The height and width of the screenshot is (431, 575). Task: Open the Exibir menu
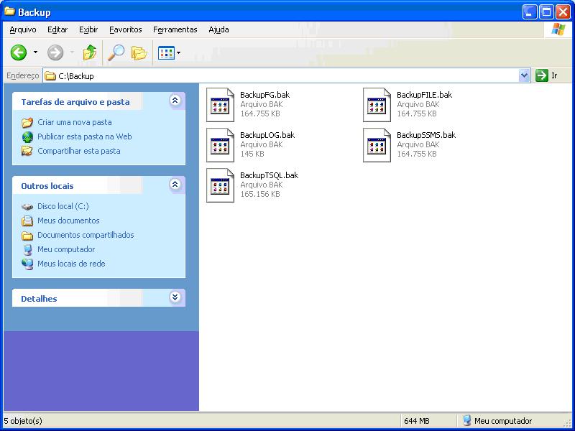(88, 29)
